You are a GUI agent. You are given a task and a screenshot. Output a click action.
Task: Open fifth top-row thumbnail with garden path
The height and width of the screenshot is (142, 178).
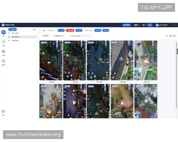coord(146,60)
